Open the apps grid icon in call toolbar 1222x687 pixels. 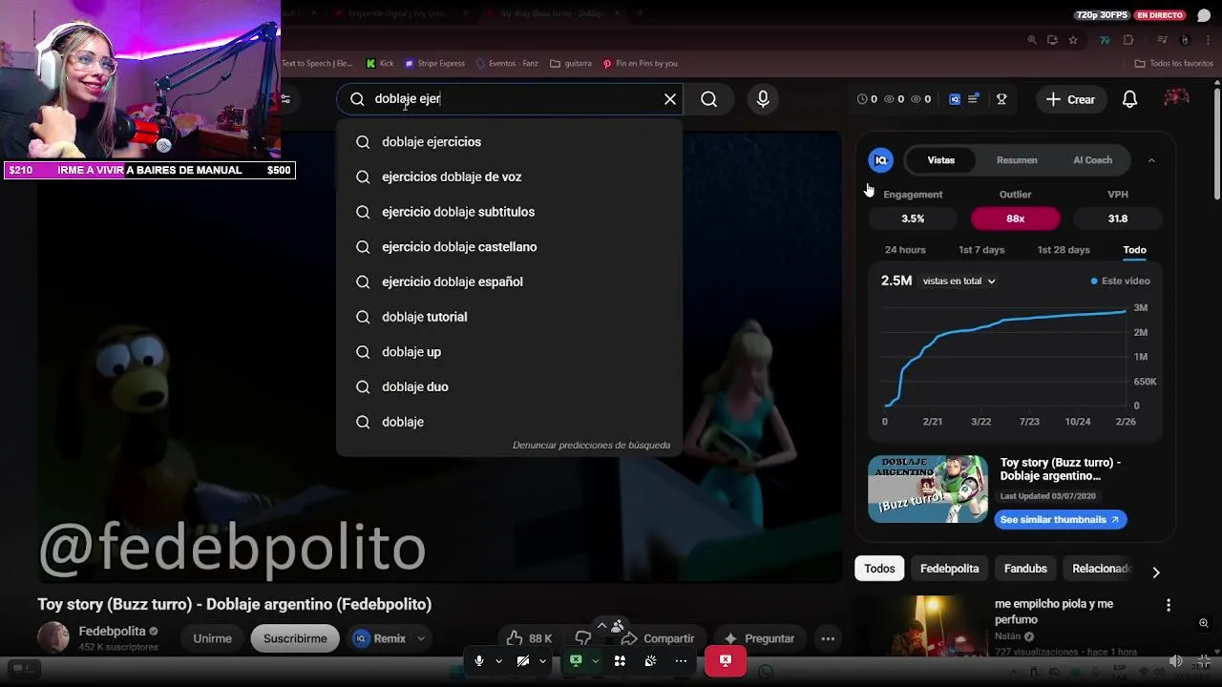pos(620,660)
